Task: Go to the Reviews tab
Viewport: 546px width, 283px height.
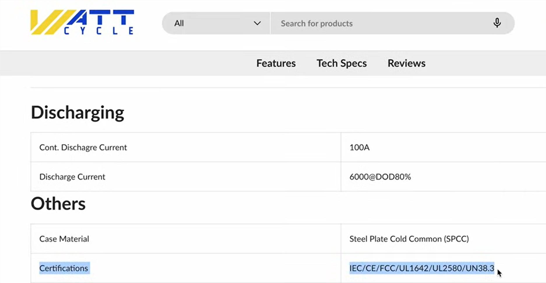Action: pyautogui.click(x=406, y=63)
